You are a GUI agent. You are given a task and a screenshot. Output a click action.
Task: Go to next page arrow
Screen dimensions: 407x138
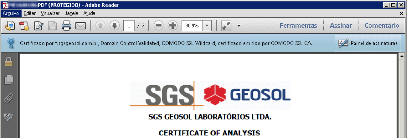pos(114,26)
